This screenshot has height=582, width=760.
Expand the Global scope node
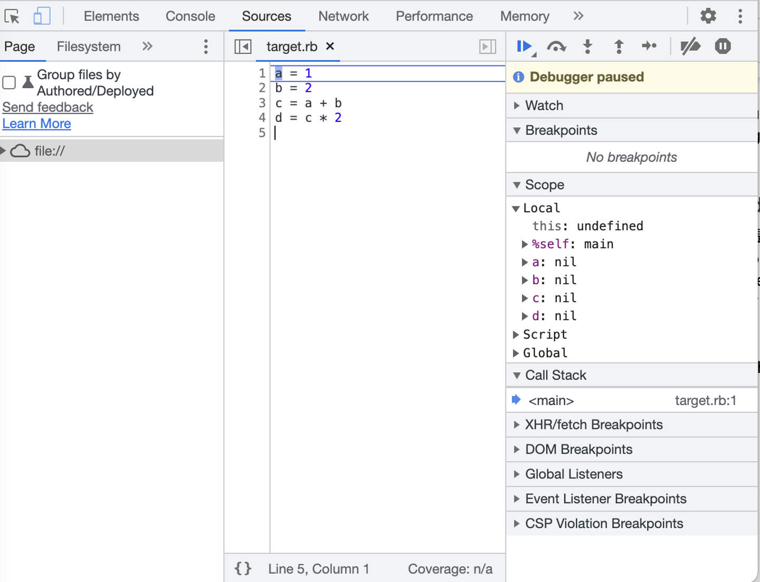tap(545, 353)
